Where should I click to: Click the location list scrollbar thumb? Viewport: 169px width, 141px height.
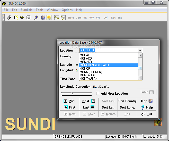[140, 68]
